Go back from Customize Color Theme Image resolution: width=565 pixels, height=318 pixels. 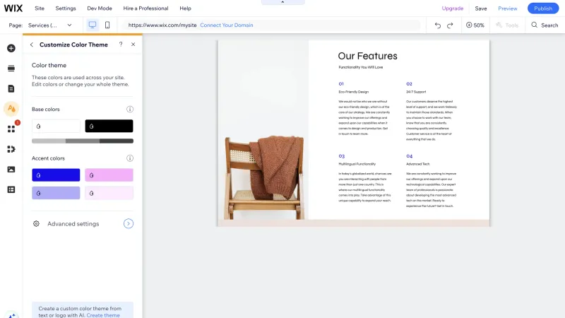pos(32,45)
